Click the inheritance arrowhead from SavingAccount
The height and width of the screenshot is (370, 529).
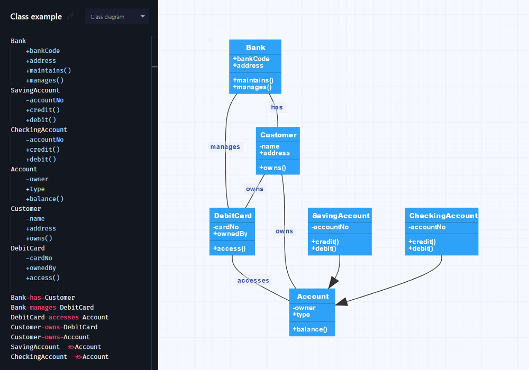[333, 282]
